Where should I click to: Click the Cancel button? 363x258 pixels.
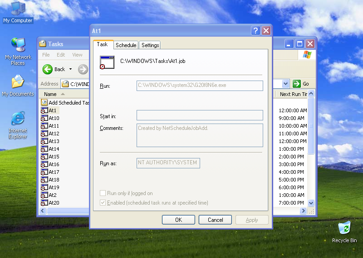215,220
